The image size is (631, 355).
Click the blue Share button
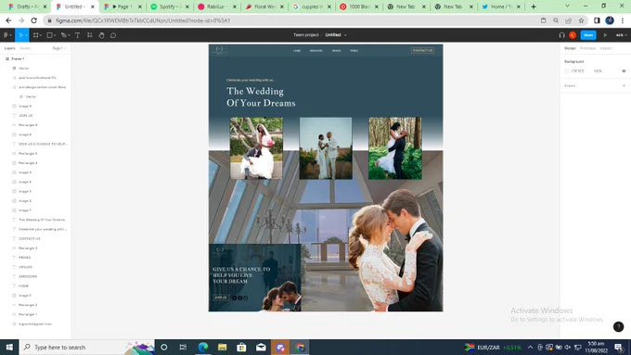(588, 35)
